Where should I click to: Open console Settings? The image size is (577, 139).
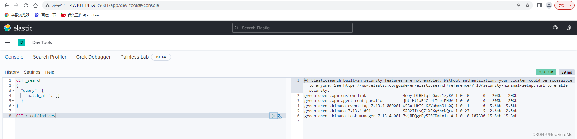[x=32, y=72]
